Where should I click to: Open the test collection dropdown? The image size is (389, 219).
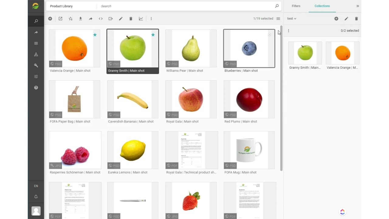point(291,19)
